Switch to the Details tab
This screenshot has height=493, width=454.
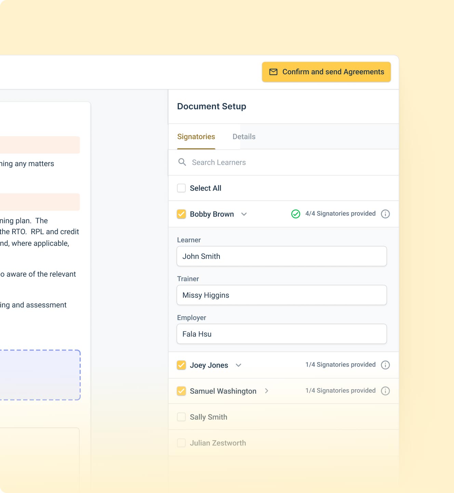[244, 137]
